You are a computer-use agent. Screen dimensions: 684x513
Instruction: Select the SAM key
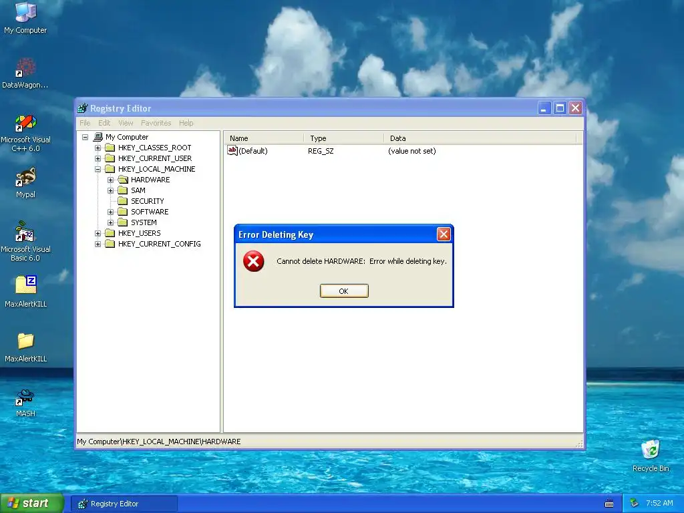pyautogui.click(x=138, y=190)
